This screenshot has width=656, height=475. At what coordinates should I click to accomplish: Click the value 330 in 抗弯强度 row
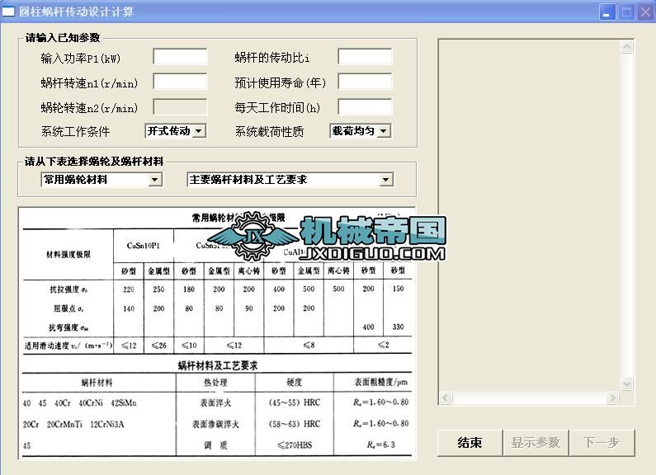398,327
